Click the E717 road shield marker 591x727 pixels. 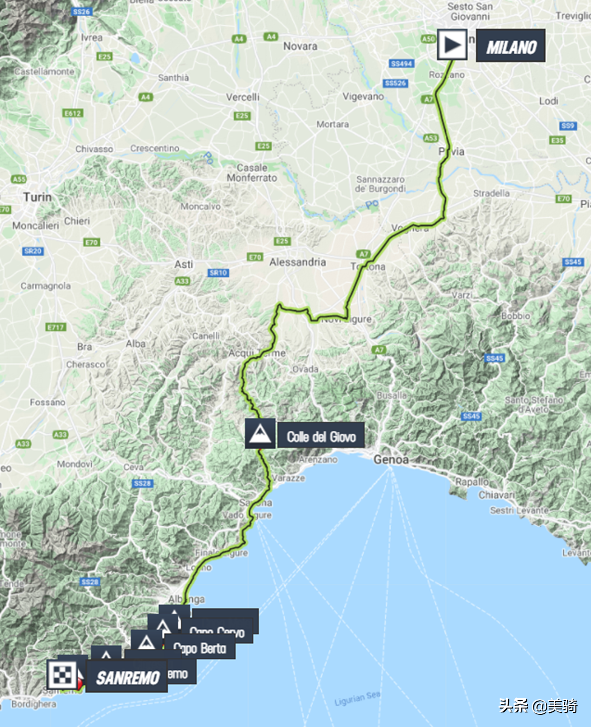pos(56,327)
